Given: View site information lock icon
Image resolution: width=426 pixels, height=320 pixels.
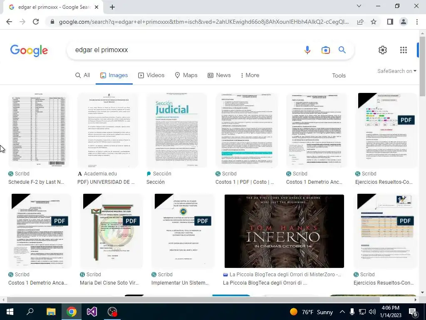Looking at the screenshot, I should [52, 22].
